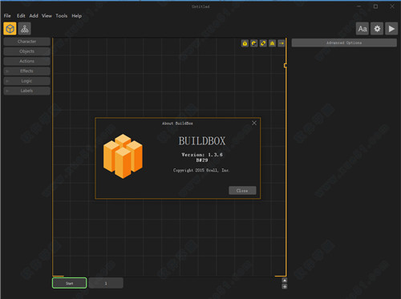Expand the Effects section arrow

point(7,71)
